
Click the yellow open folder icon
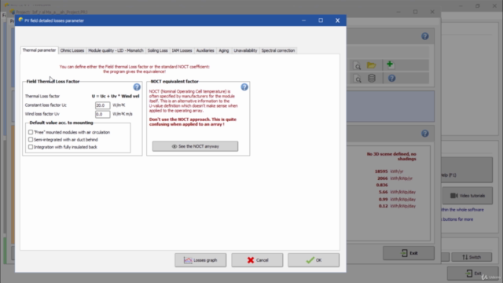click(371, 65)
